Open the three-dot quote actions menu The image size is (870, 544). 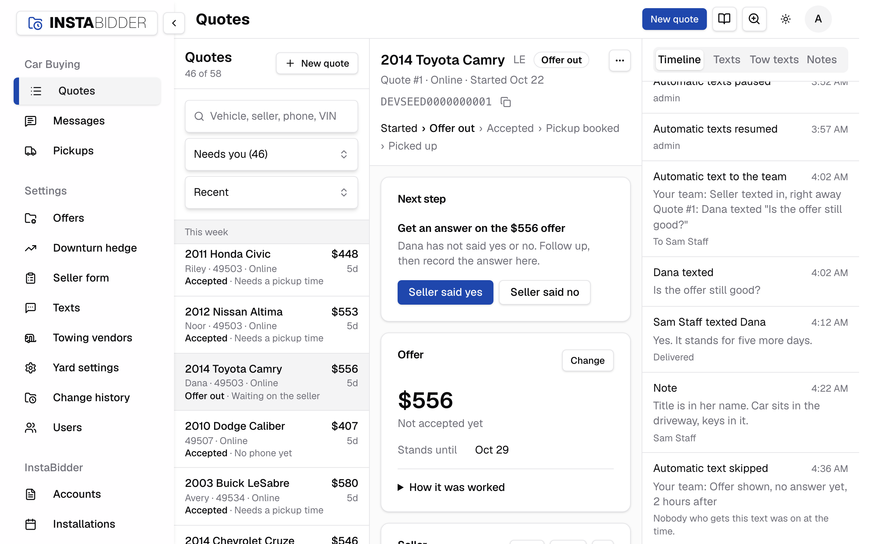point(620,61)
